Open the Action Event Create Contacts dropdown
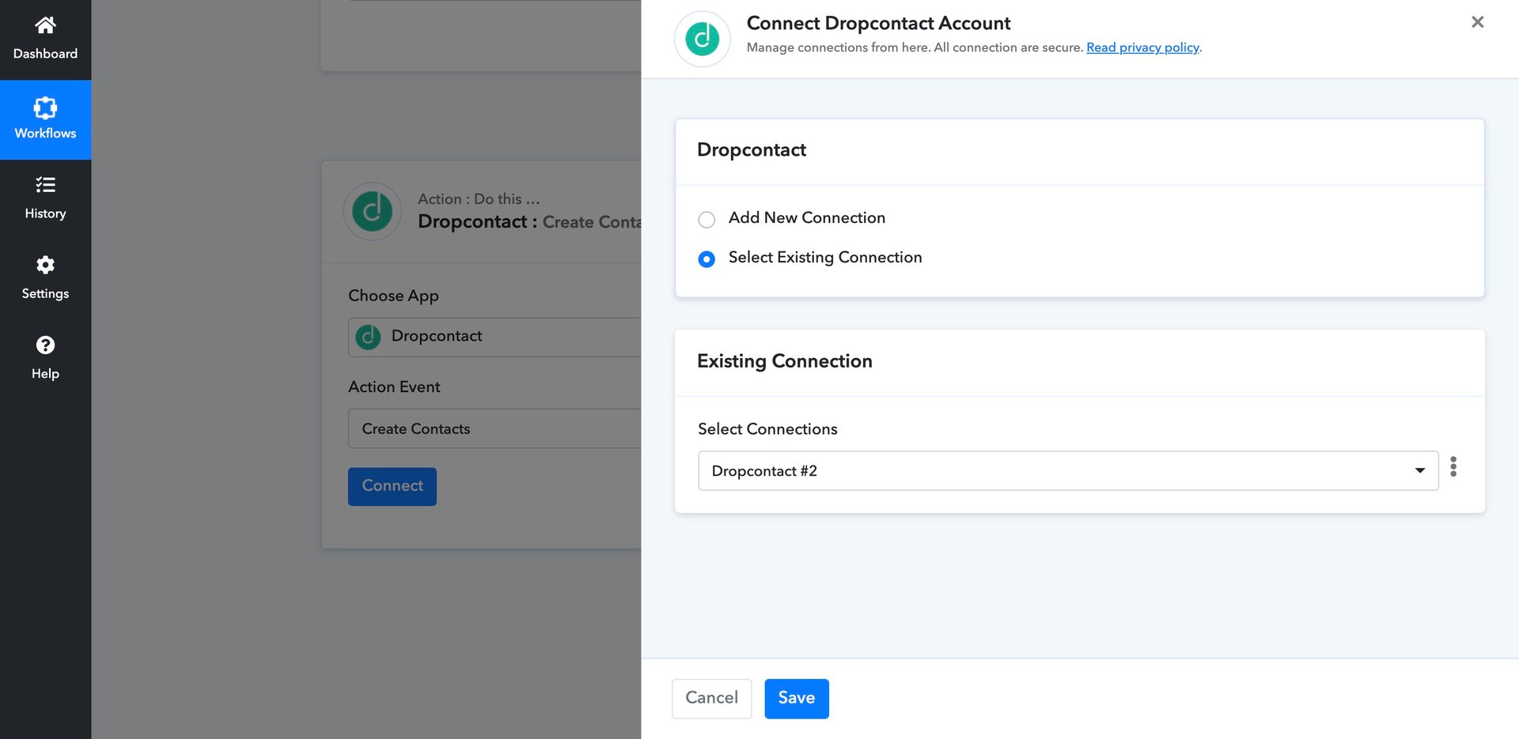Screen dimensions: 1519x739 click(494, 428)
